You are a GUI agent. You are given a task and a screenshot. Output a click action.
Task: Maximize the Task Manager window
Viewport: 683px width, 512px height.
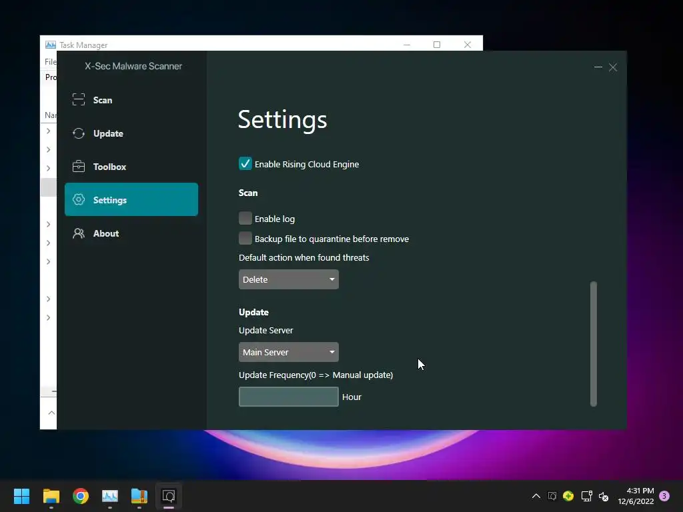pos(437,45)
